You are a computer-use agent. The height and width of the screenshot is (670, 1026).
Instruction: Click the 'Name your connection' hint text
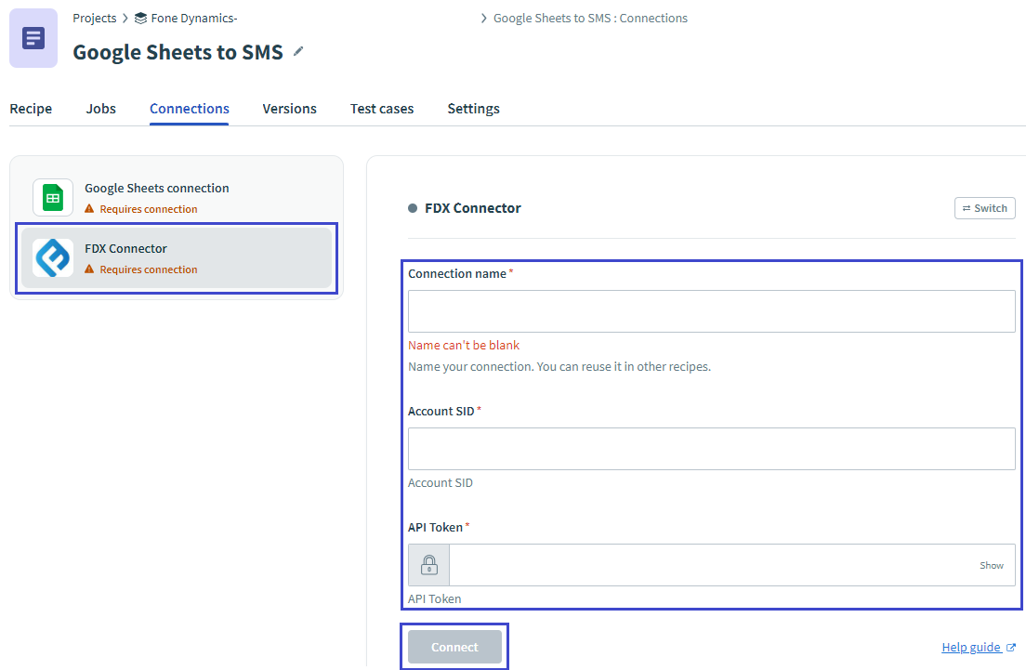tap(559, 366)
